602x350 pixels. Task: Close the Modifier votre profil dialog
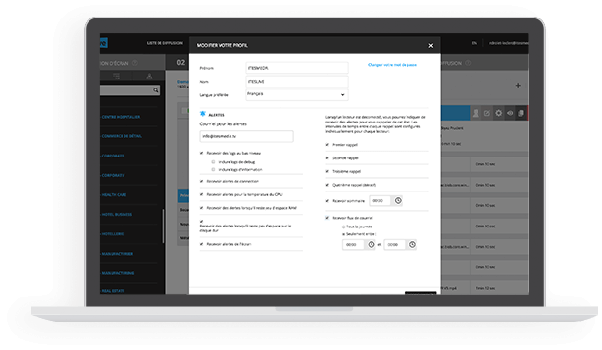431,46
